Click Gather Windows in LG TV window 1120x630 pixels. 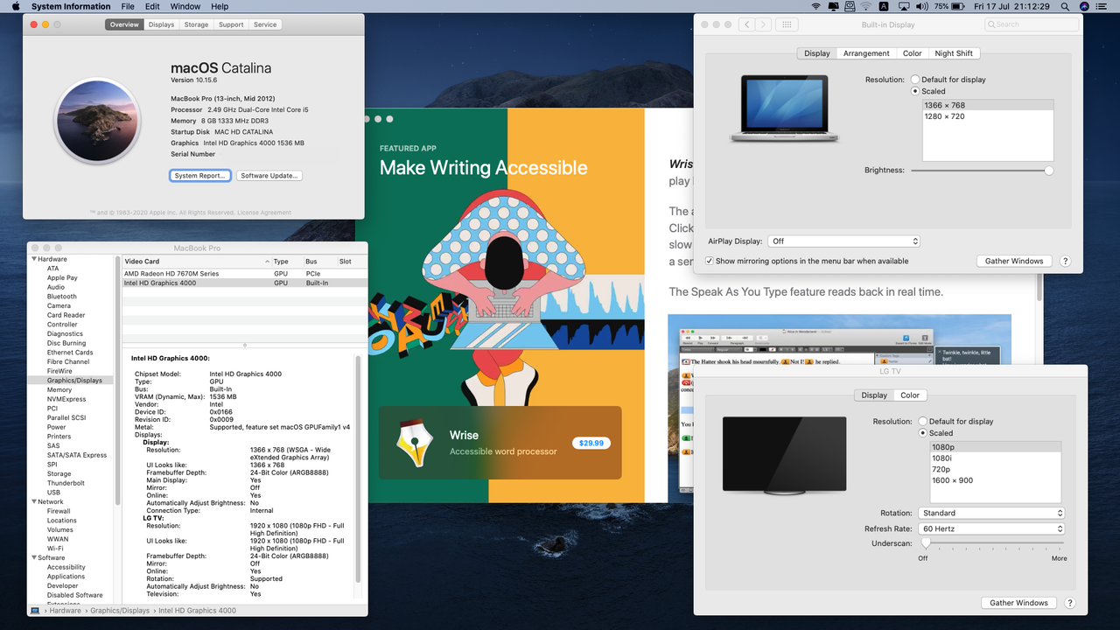(1019, 603)
